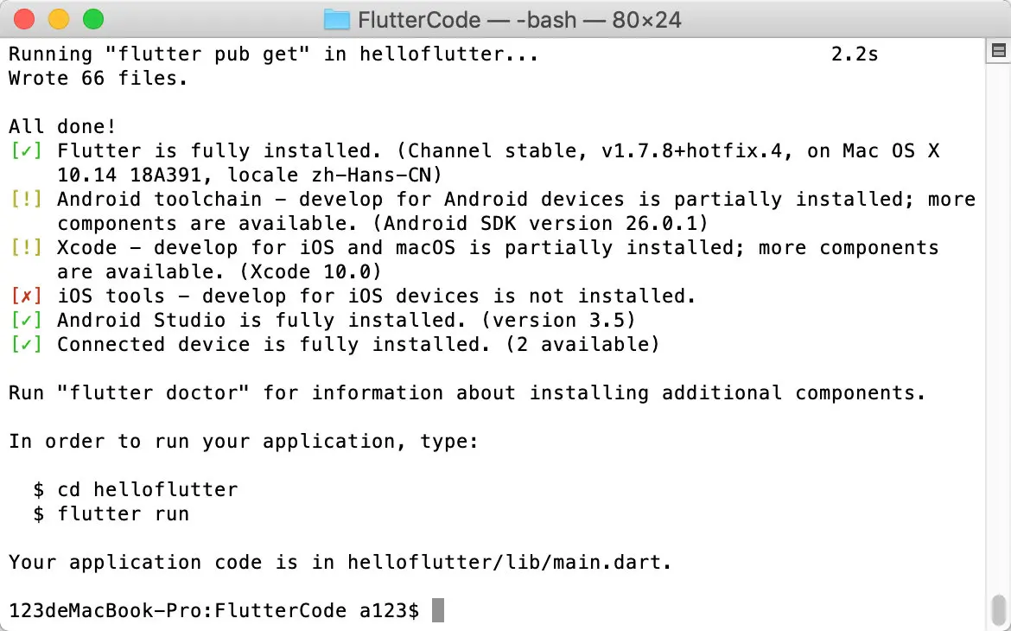Viewport: 1011px width, 631px height.
Task: Click the "flutter run" command text
Action: tap(124, 514)
